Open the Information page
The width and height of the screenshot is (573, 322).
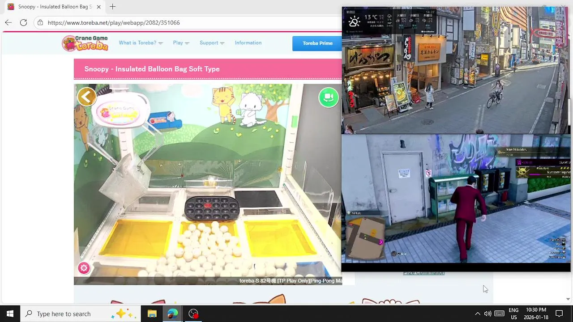coord(248,43)
